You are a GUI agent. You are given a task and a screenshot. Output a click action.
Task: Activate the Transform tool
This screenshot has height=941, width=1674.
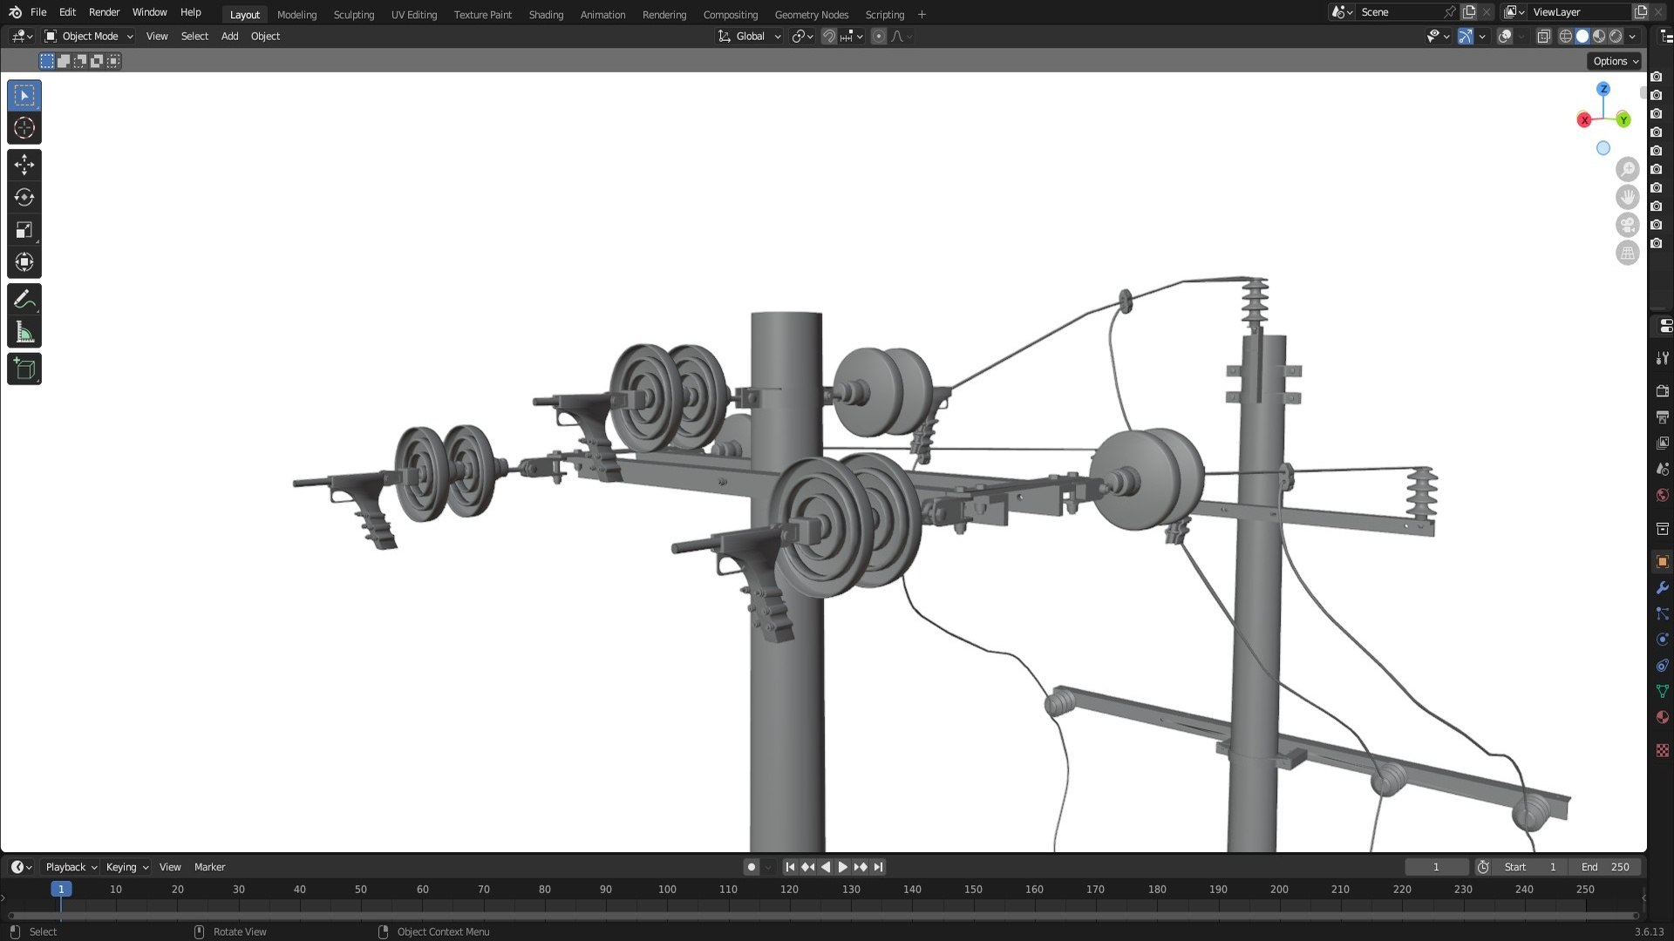[x=24, y=261]
